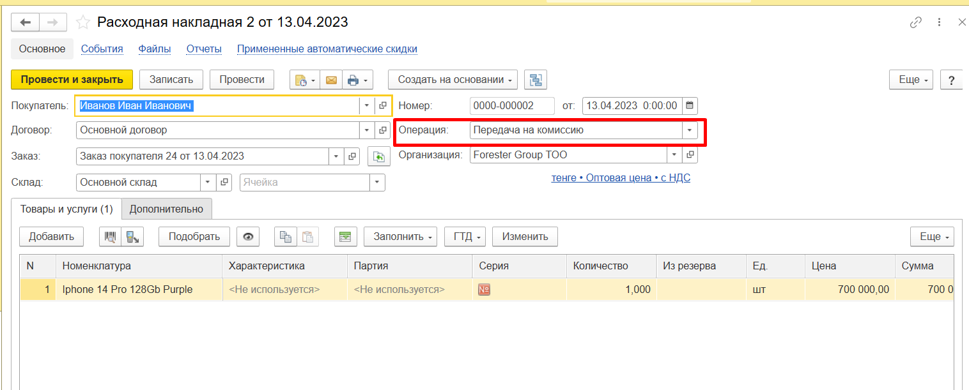This screenshot has height=390, width=969.
Task: Click the copy rows icon
Action: click(285, 237)
